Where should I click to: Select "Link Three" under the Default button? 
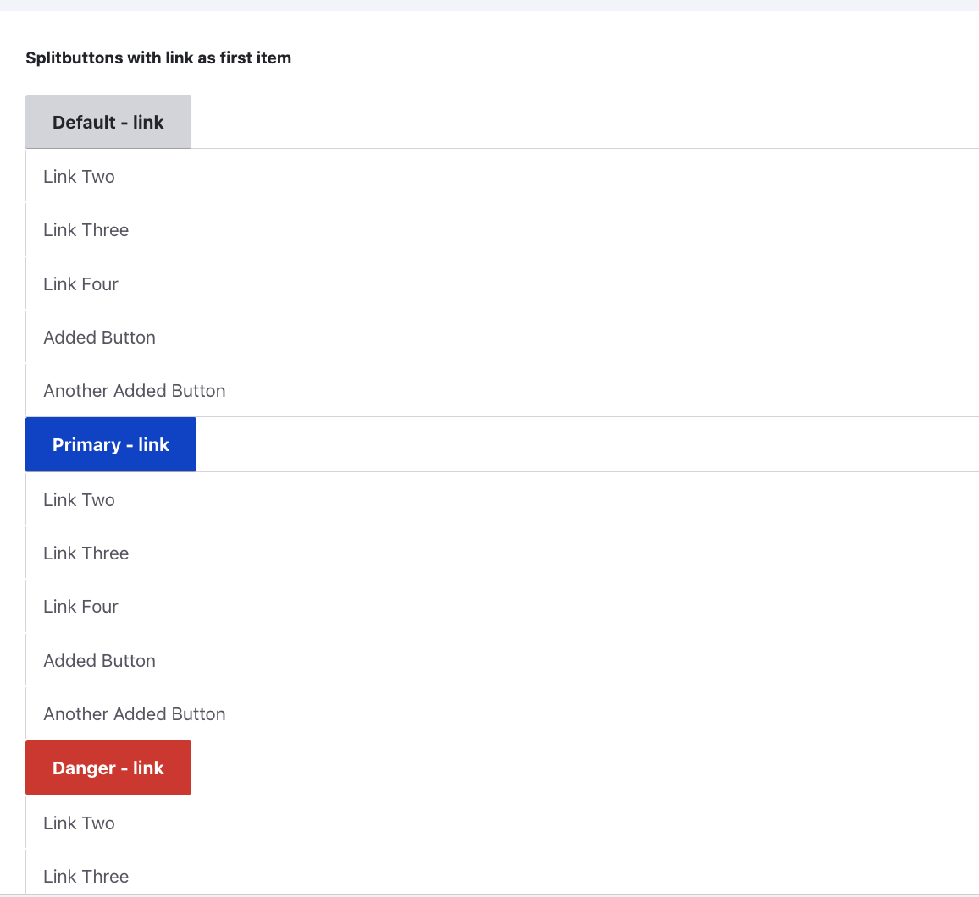(x=86, y=229)
